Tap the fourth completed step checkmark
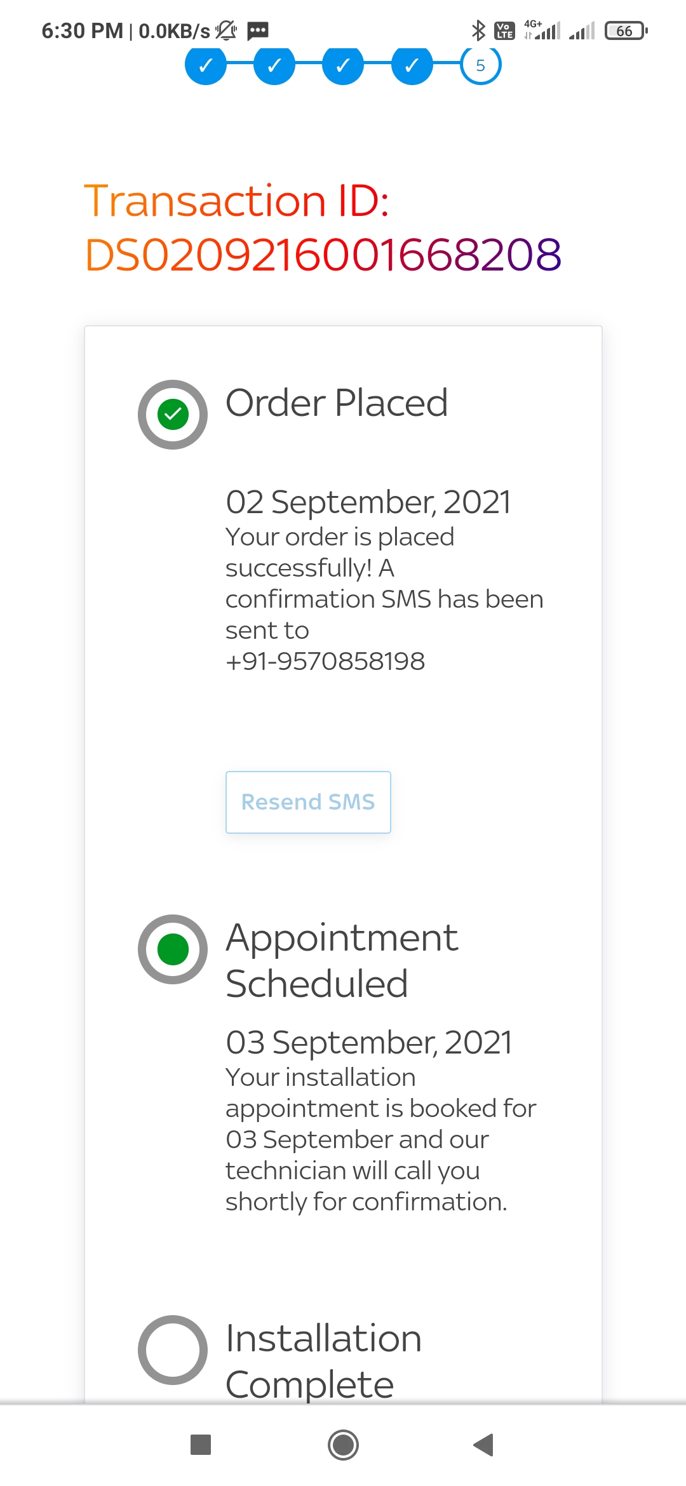686x1486 pixels. point(412,65)
